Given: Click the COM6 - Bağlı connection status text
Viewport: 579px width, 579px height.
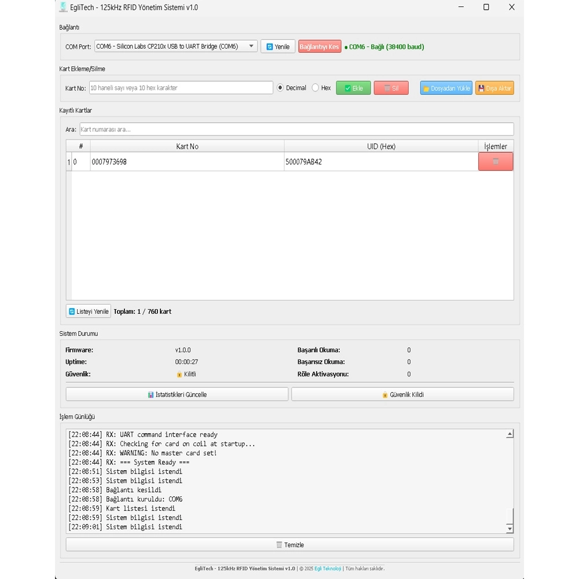Looking at the screenshot, I should 384,47.
